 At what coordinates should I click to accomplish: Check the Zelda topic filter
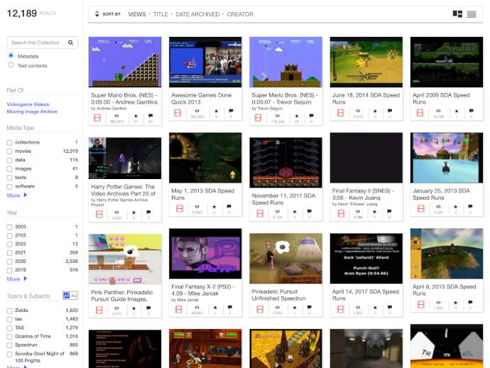10,310
